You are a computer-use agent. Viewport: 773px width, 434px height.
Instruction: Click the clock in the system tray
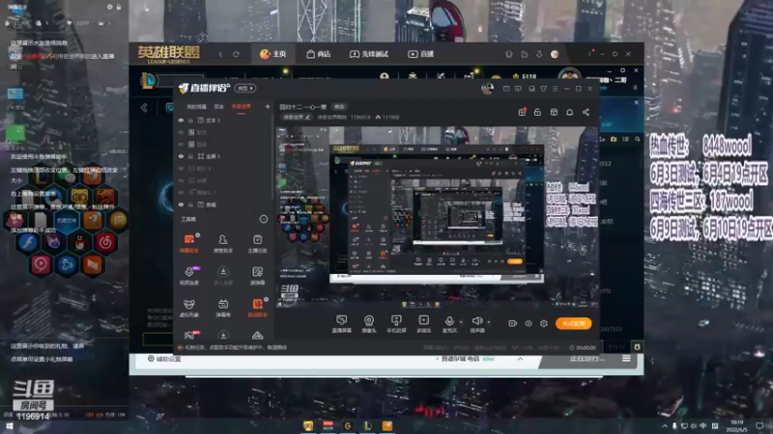(737, 426)
